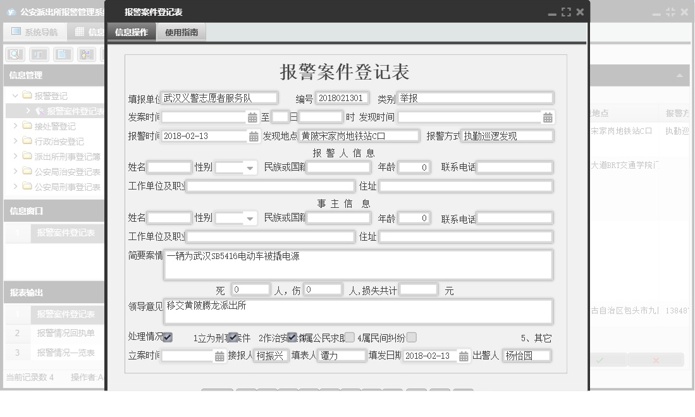Open the calendar picker next to 发现时间
Viewport: 695px width, 417px height.
coord(548,117)
